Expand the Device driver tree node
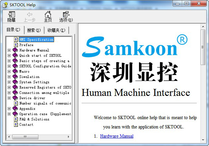This screenshot has height=146, width=209. (9, 98)
